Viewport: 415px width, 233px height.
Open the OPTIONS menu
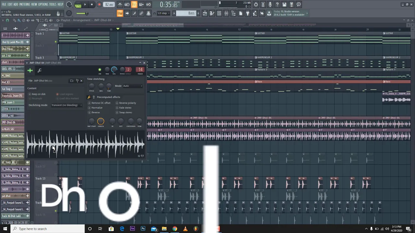43,4
